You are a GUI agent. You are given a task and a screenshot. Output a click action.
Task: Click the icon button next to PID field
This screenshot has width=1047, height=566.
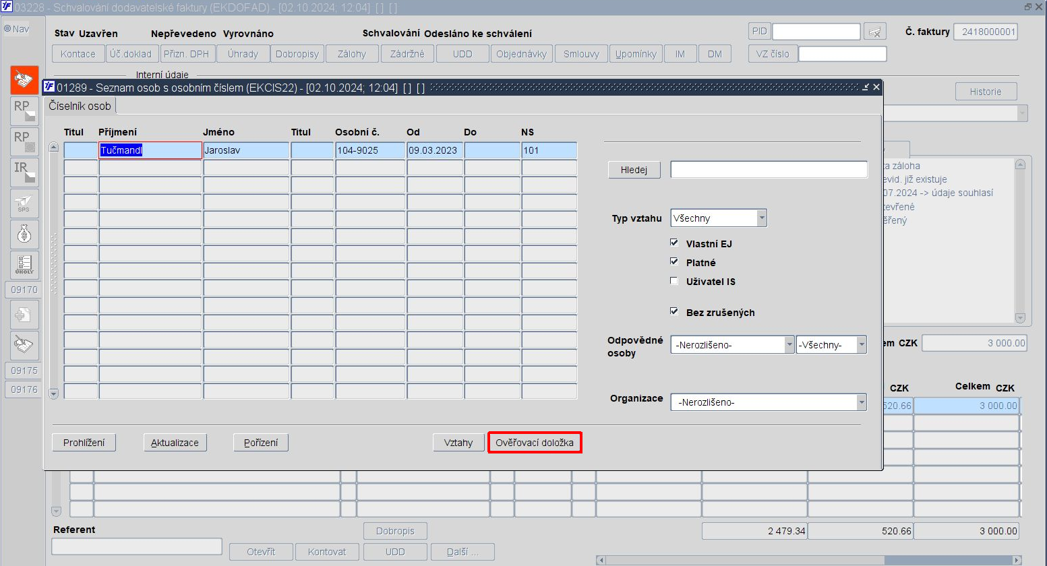[875, 32]
